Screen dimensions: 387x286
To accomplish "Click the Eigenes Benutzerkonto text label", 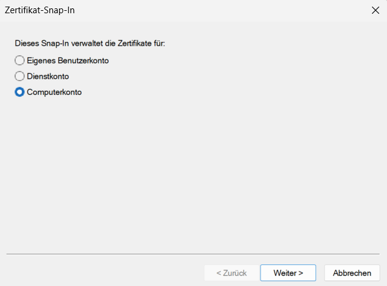I will pos(67,61).
